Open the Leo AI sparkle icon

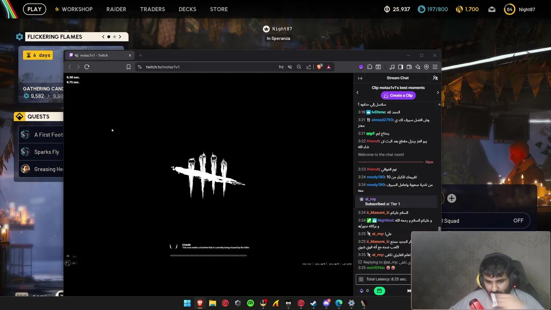coord(418,67)
